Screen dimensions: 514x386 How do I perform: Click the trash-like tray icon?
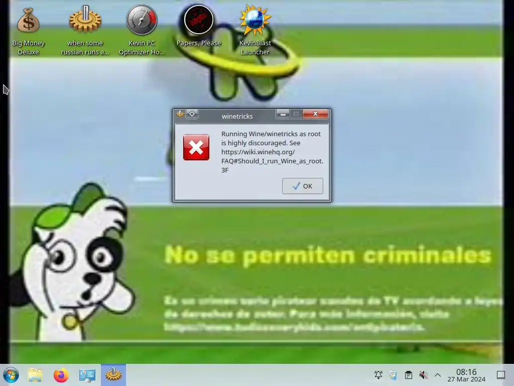(393, 375)
